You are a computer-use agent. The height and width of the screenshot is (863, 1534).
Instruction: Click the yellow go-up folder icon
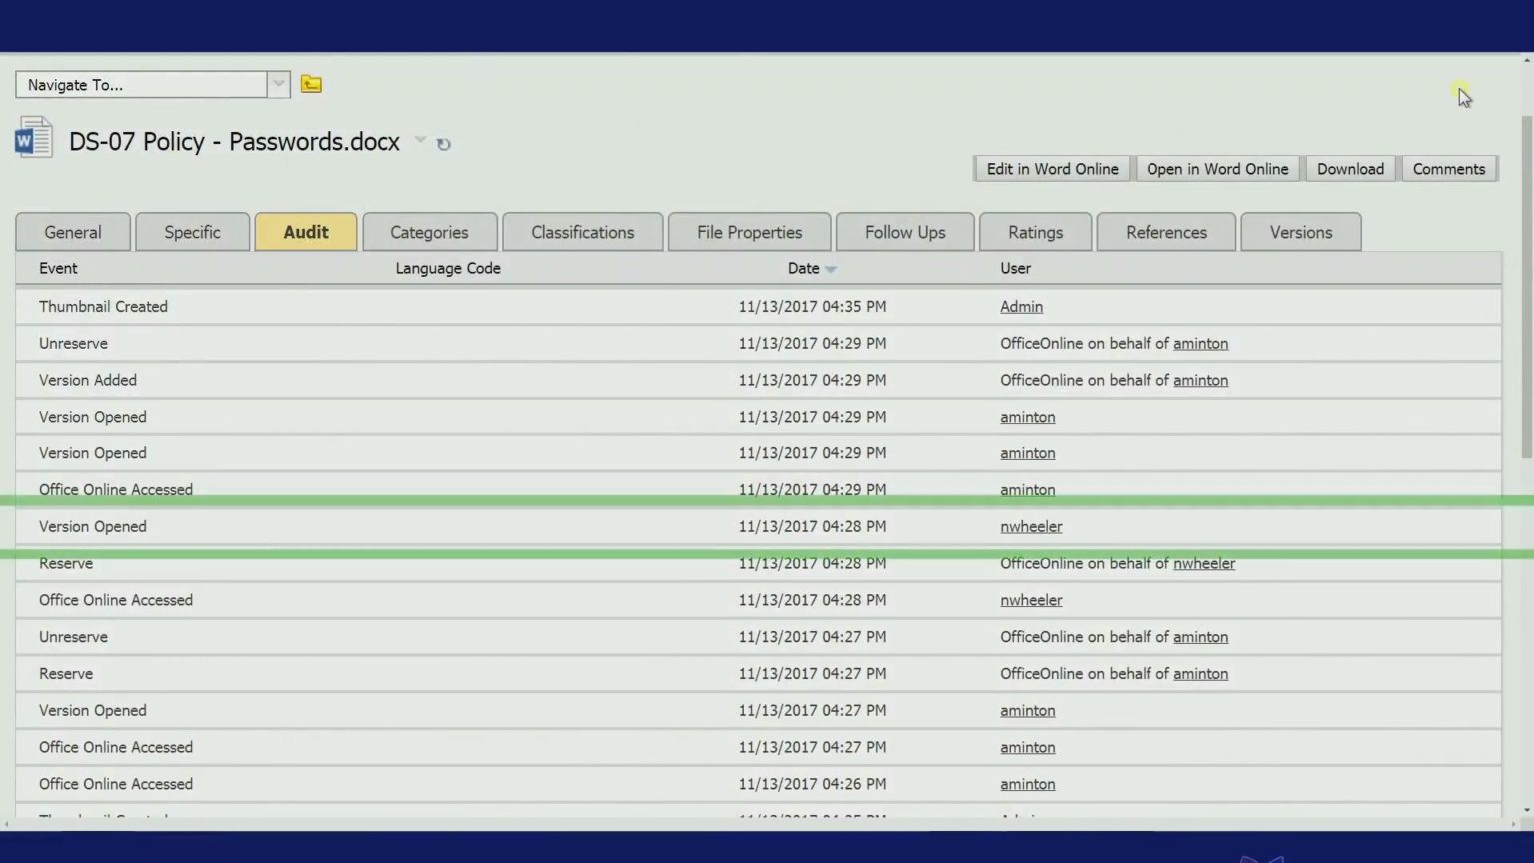[x=311, y=84]
